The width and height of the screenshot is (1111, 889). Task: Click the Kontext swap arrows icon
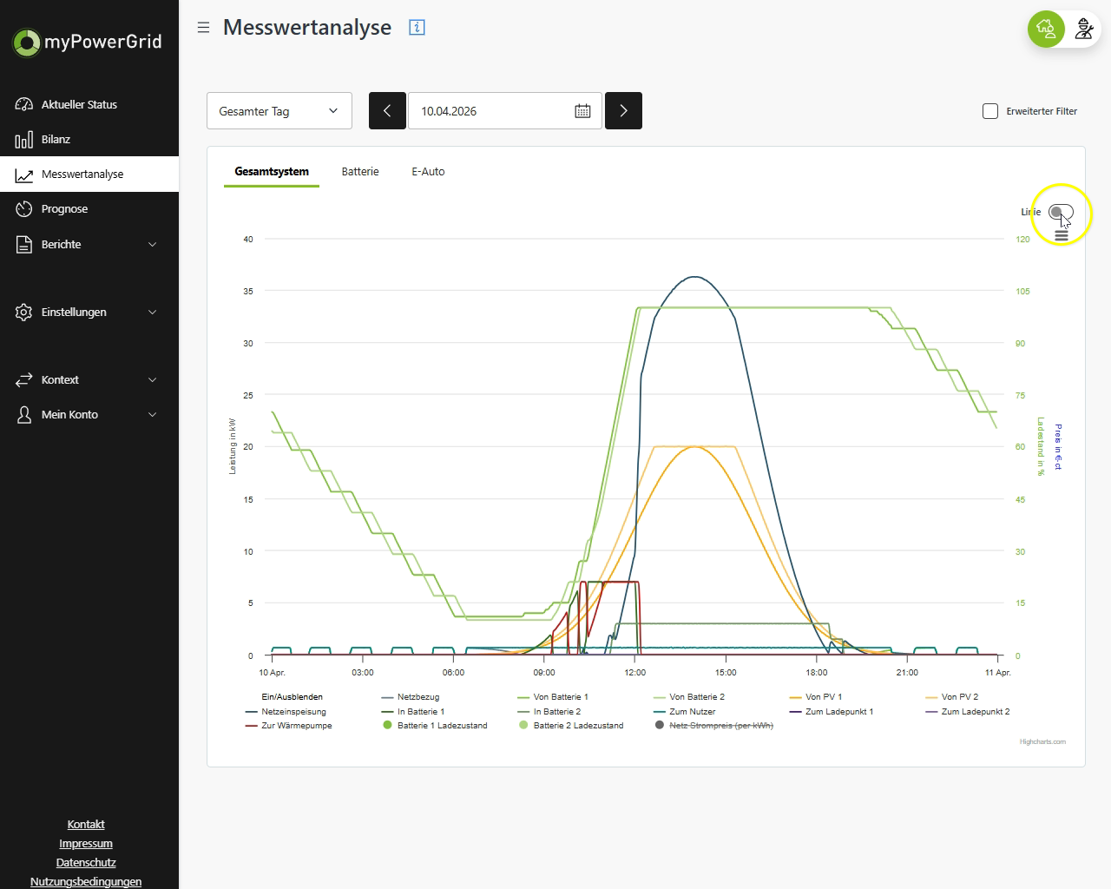[x=24, y=380]
